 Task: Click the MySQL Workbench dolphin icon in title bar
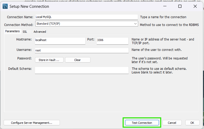5,6
